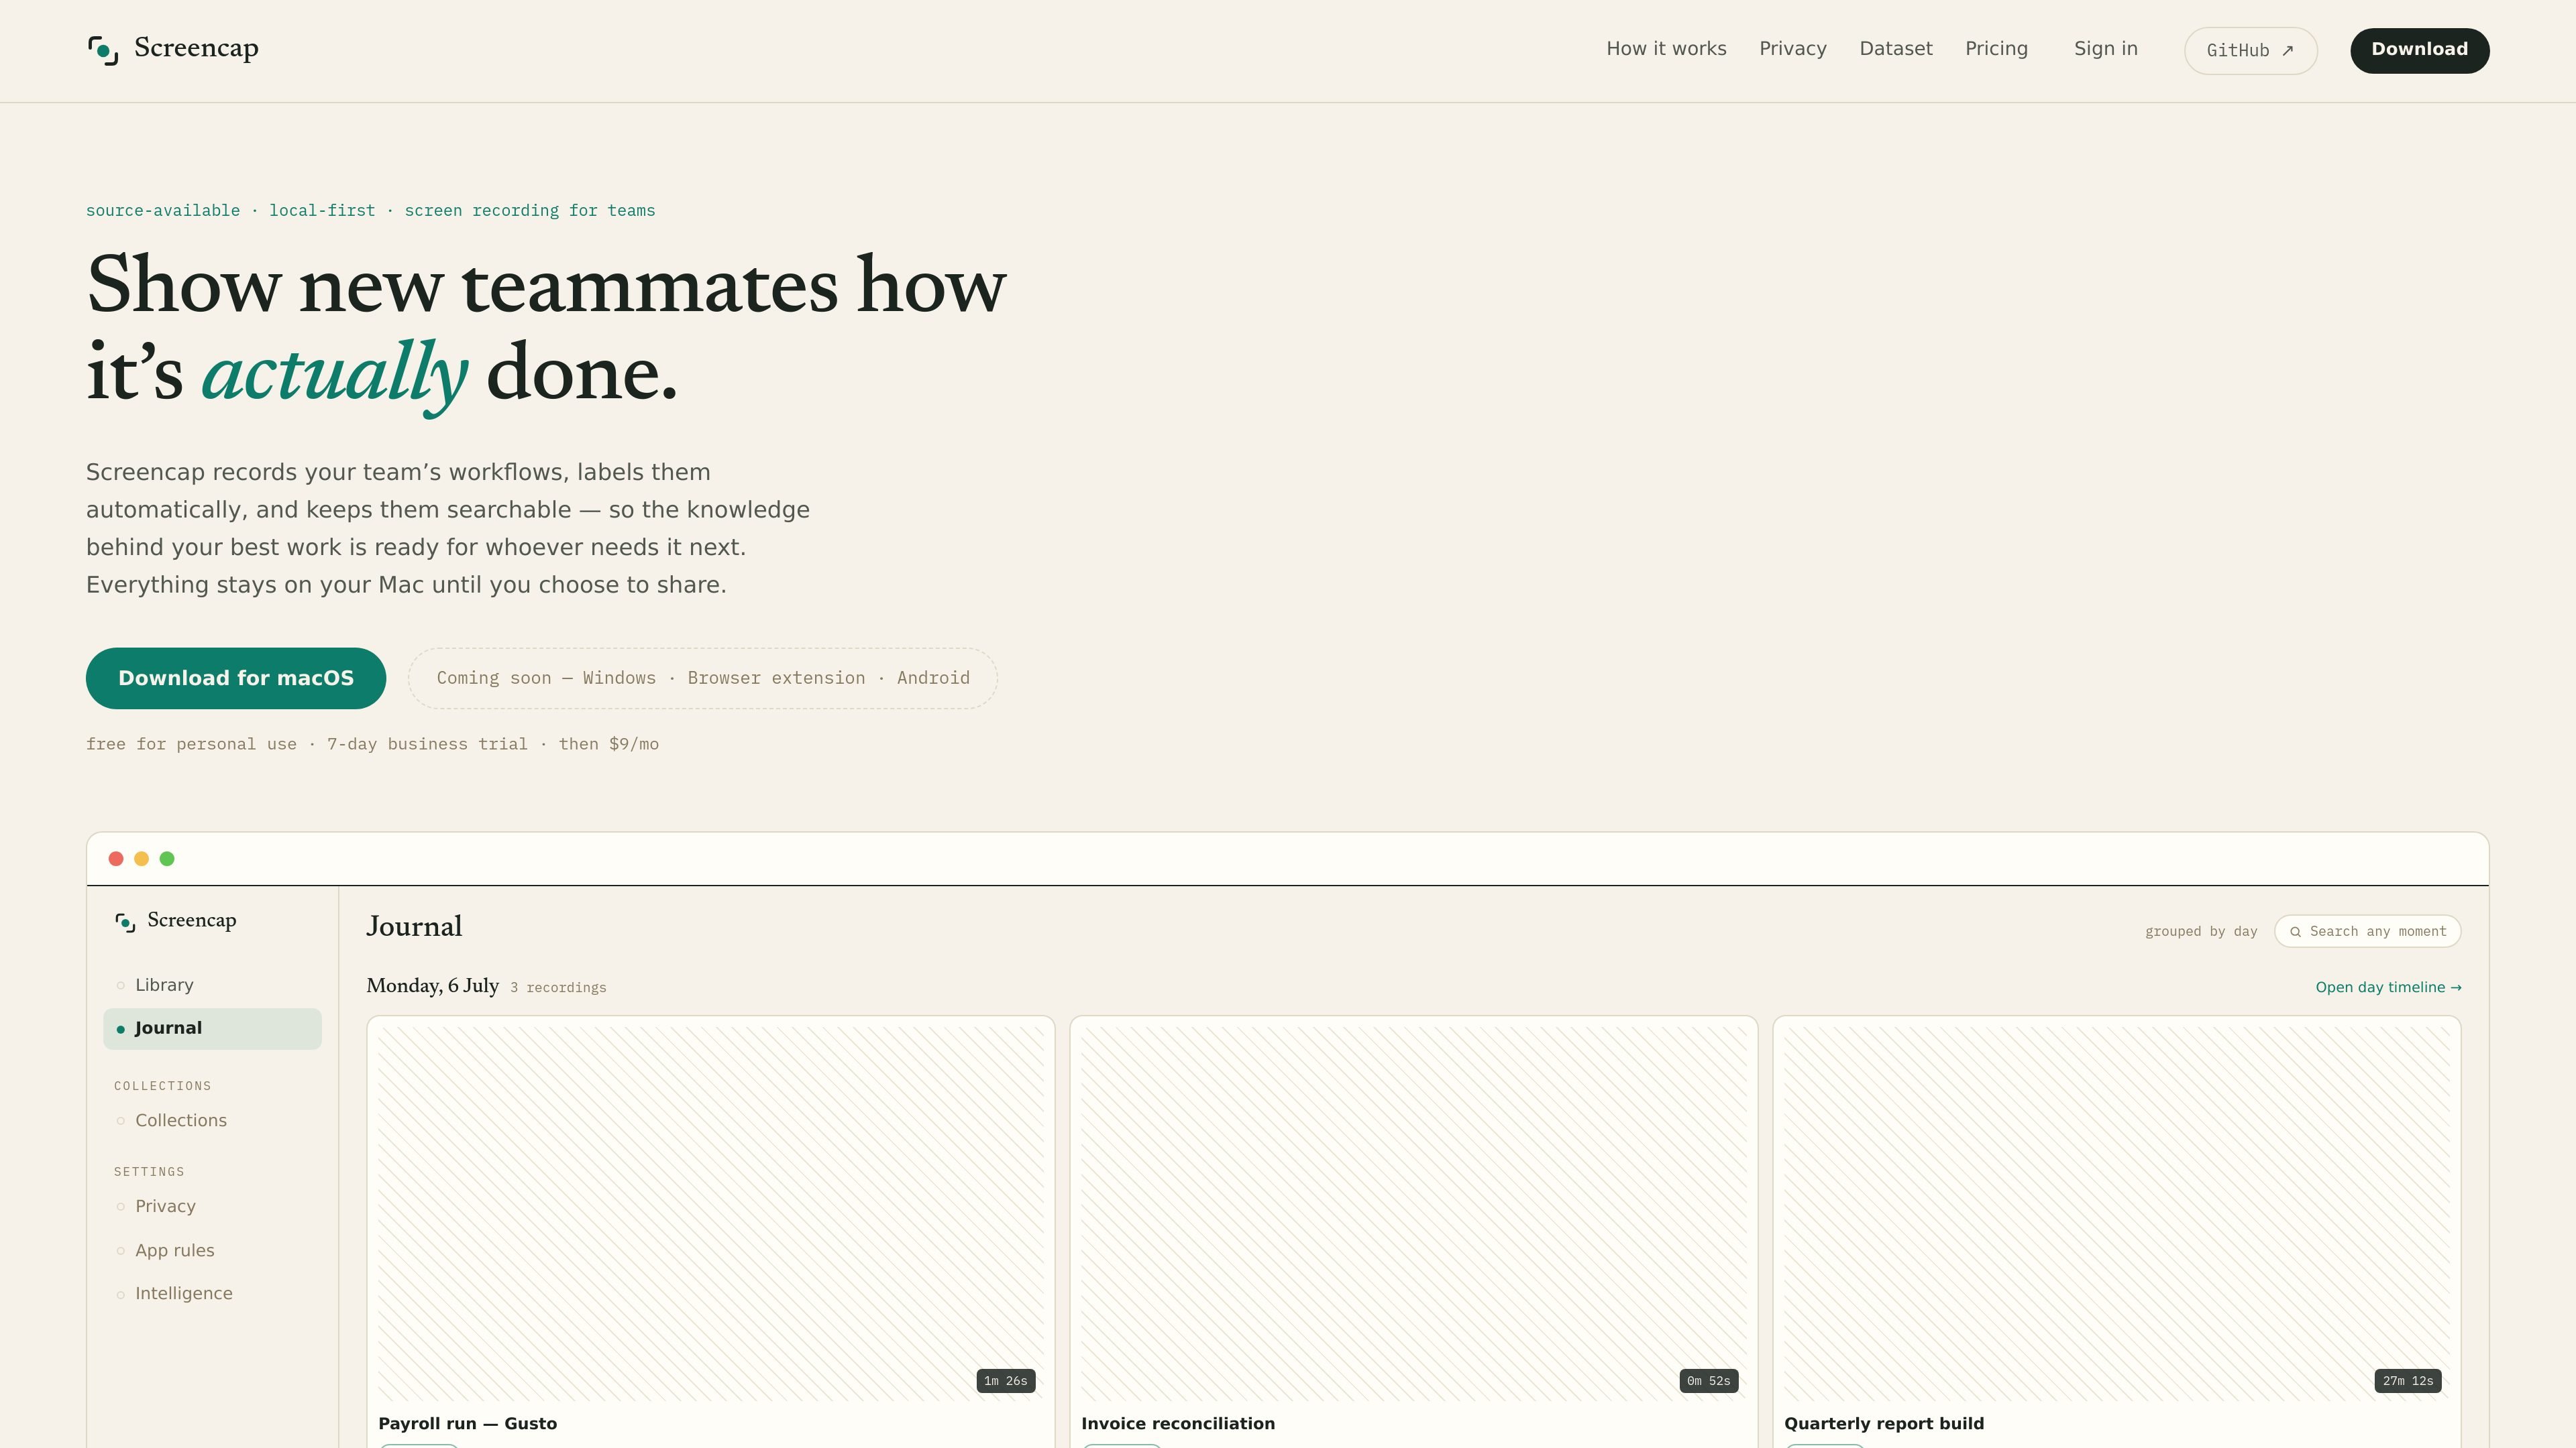Open the Quarterly report build recording thumbnail

click(x=2117, y=1214)
